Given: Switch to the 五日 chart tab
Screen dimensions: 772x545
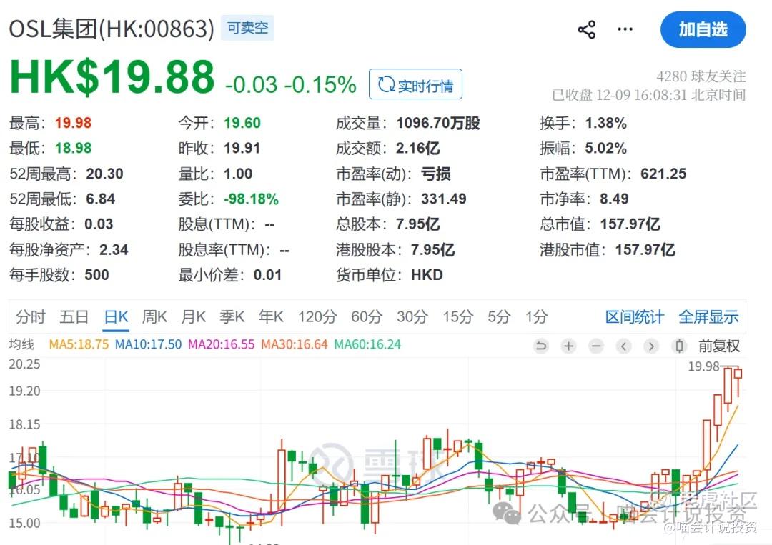Looking at the screenshot, I should tap(74, 316).
